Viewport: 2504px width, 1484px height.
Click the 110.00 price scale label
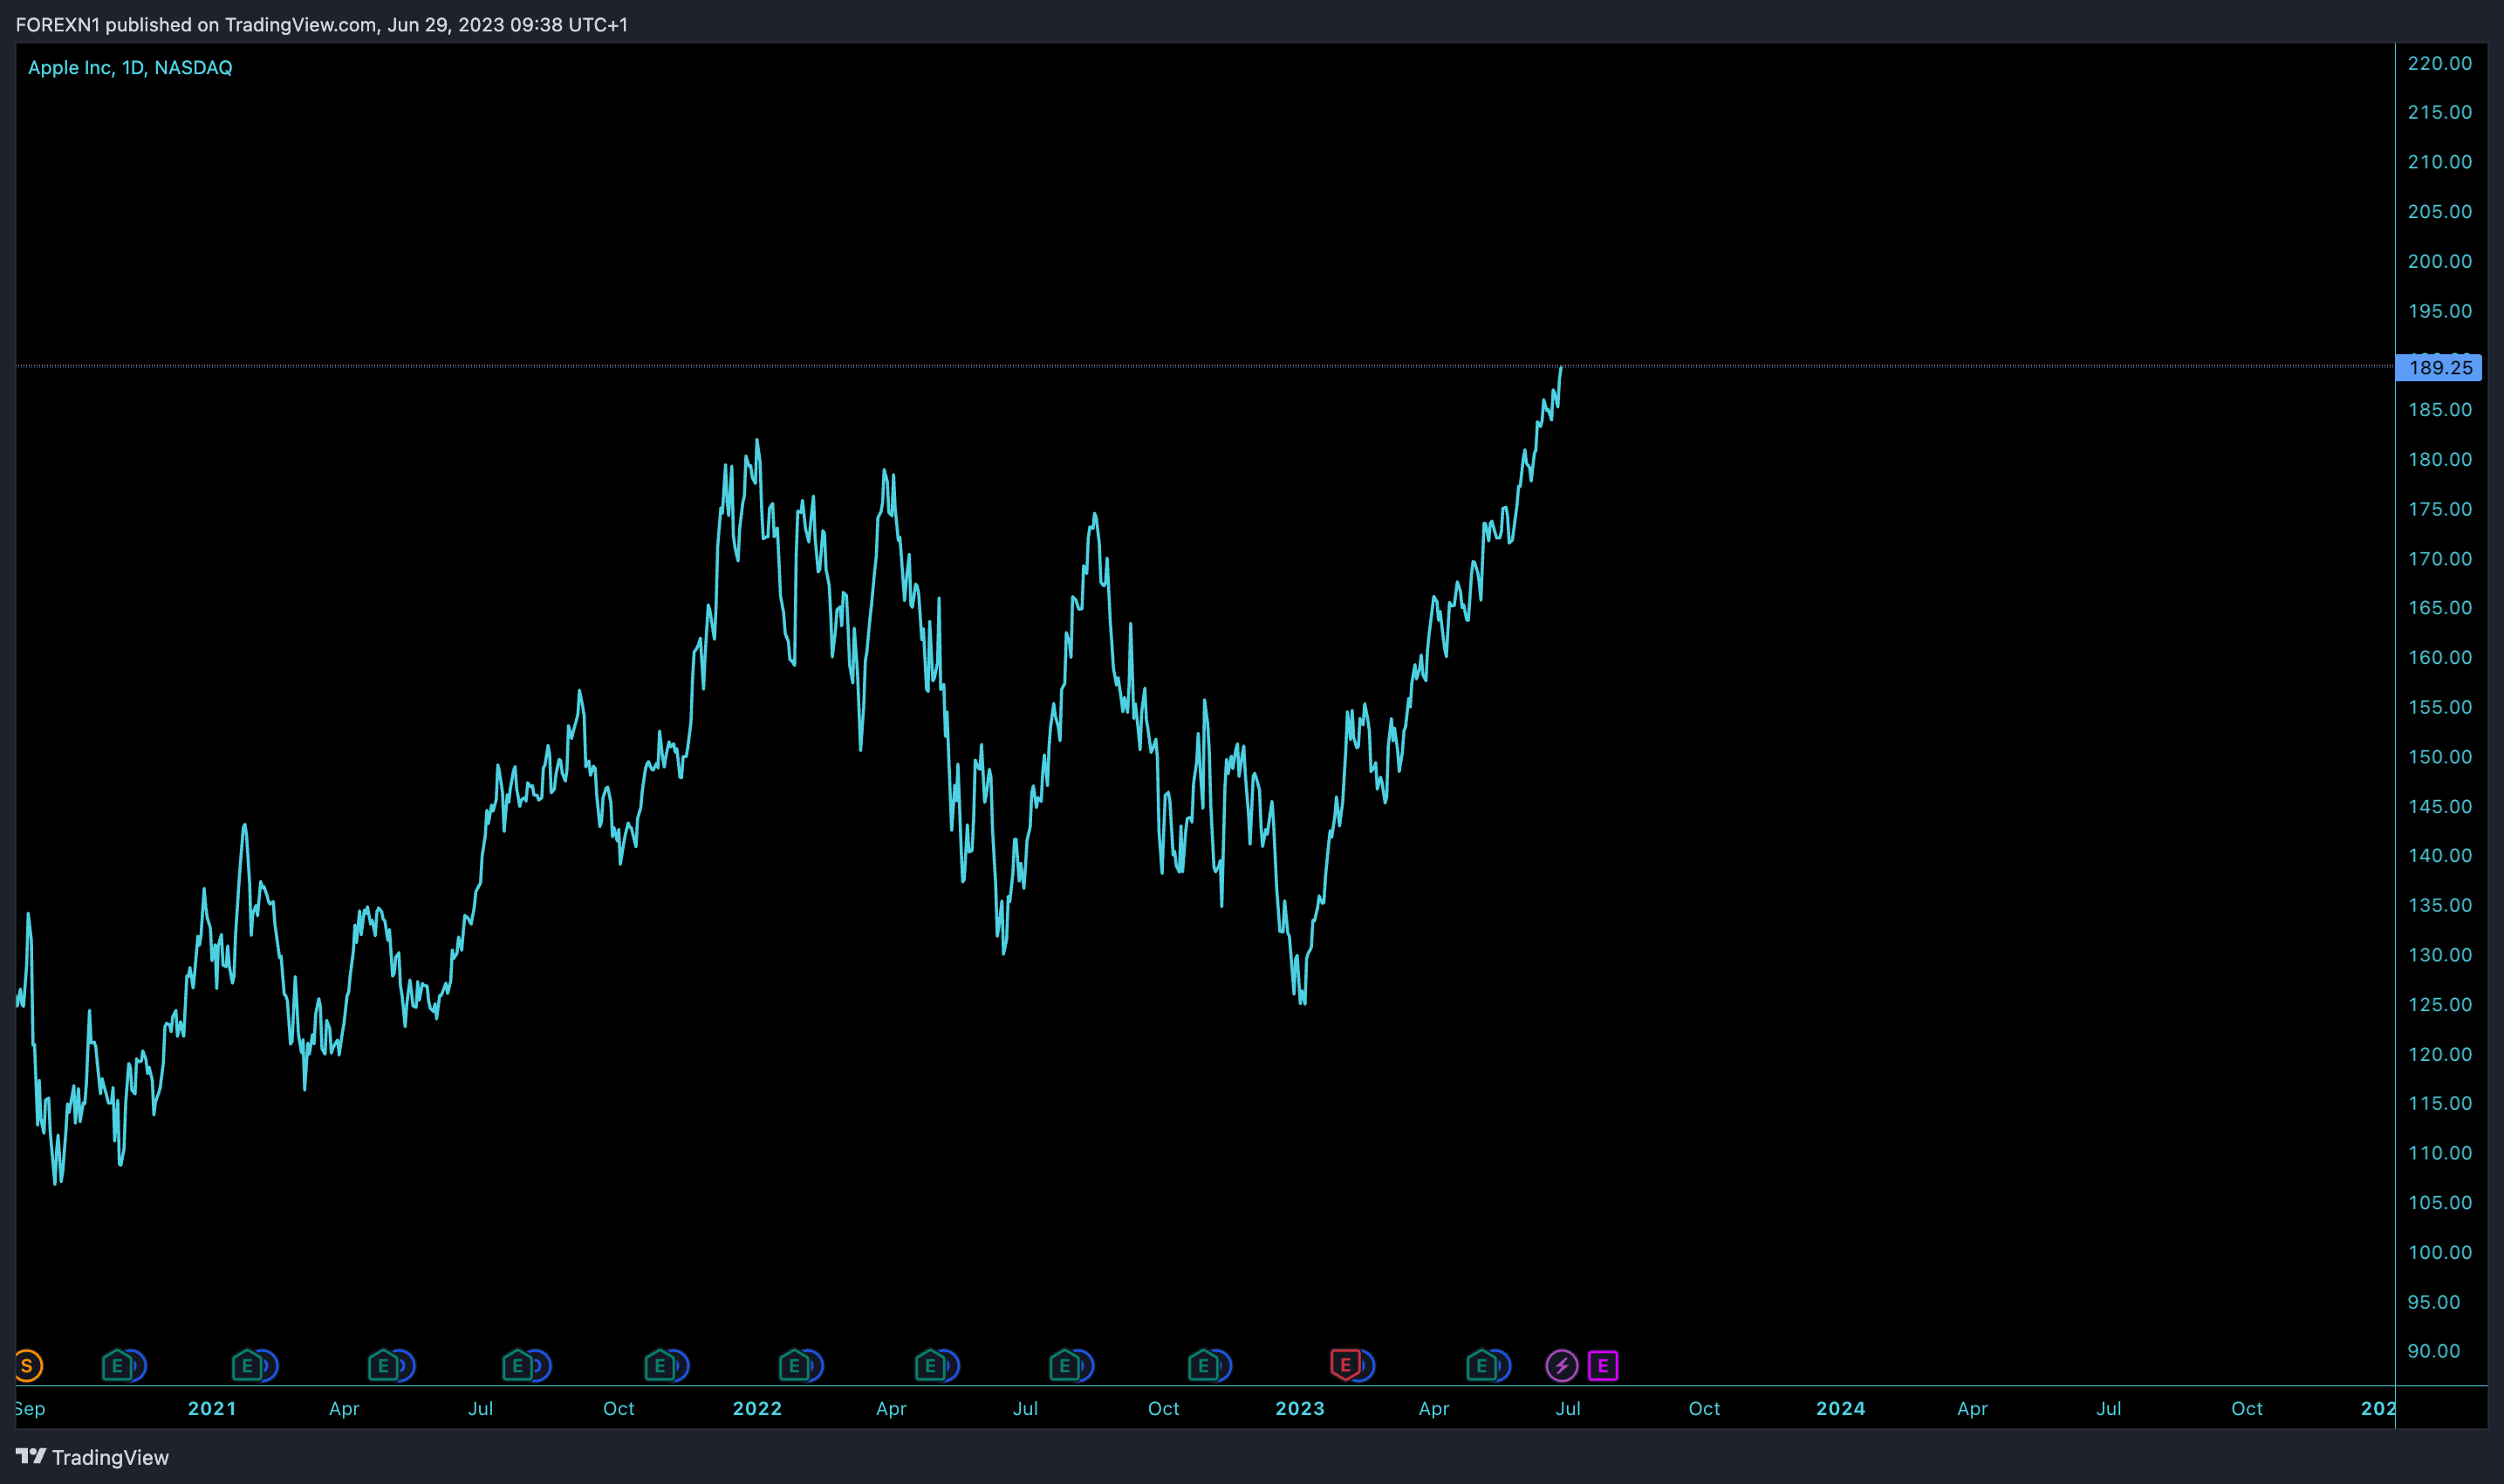(x=2440, y=1153)
